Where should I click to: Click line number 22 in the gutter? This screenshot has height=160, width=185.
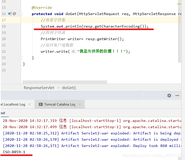click(x=4, y=51)
